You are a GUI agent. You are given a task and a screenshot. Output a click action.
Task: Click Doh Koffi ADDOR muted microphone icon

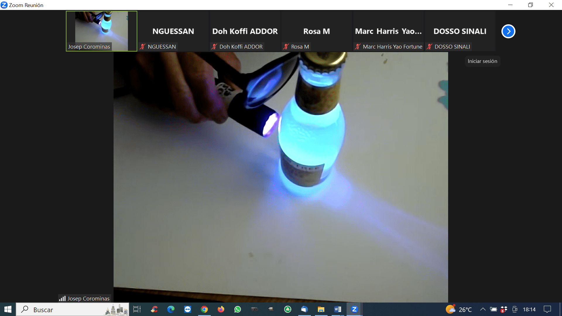tap(214, 47)
